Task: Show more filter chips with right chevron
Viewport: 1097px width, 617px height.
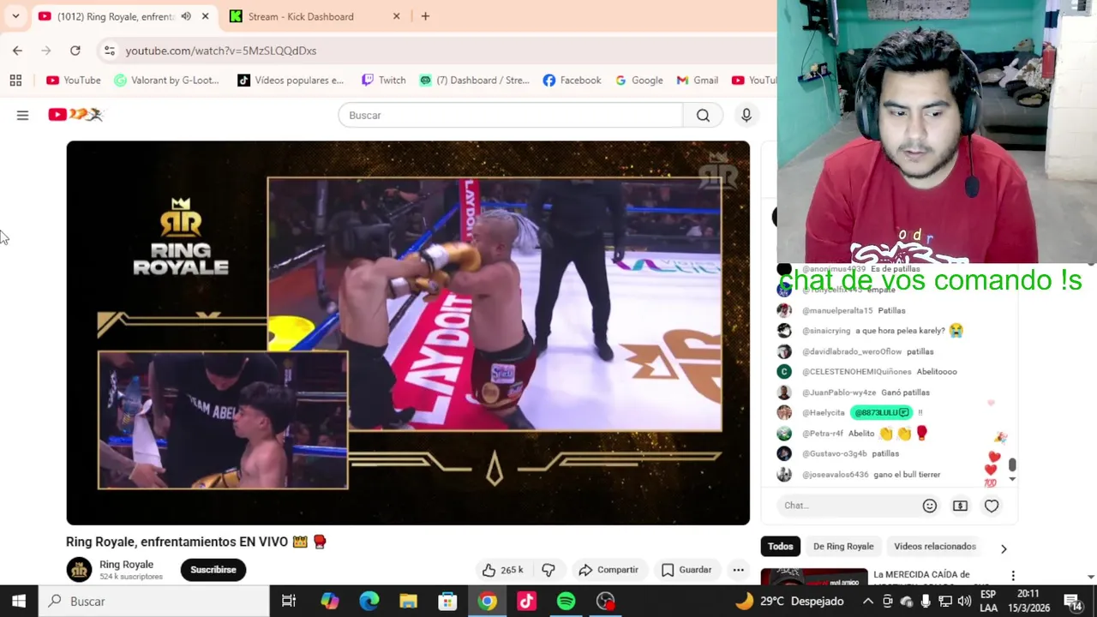Action: point(1004,548)
